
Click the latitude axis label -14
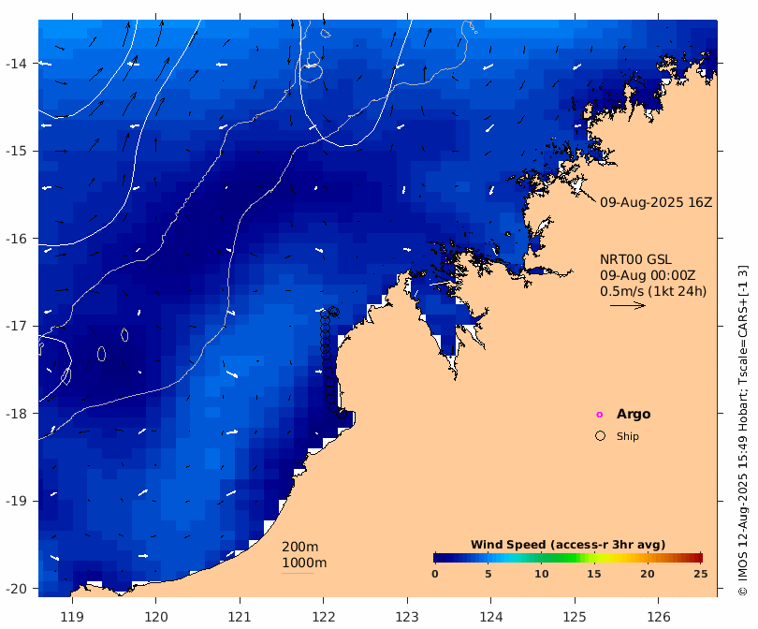[x=17, y=64]
